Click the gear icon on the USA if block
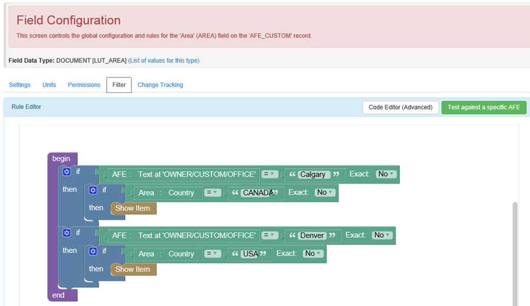The width and height of the screenshot is (530, 306). (92, 251)
